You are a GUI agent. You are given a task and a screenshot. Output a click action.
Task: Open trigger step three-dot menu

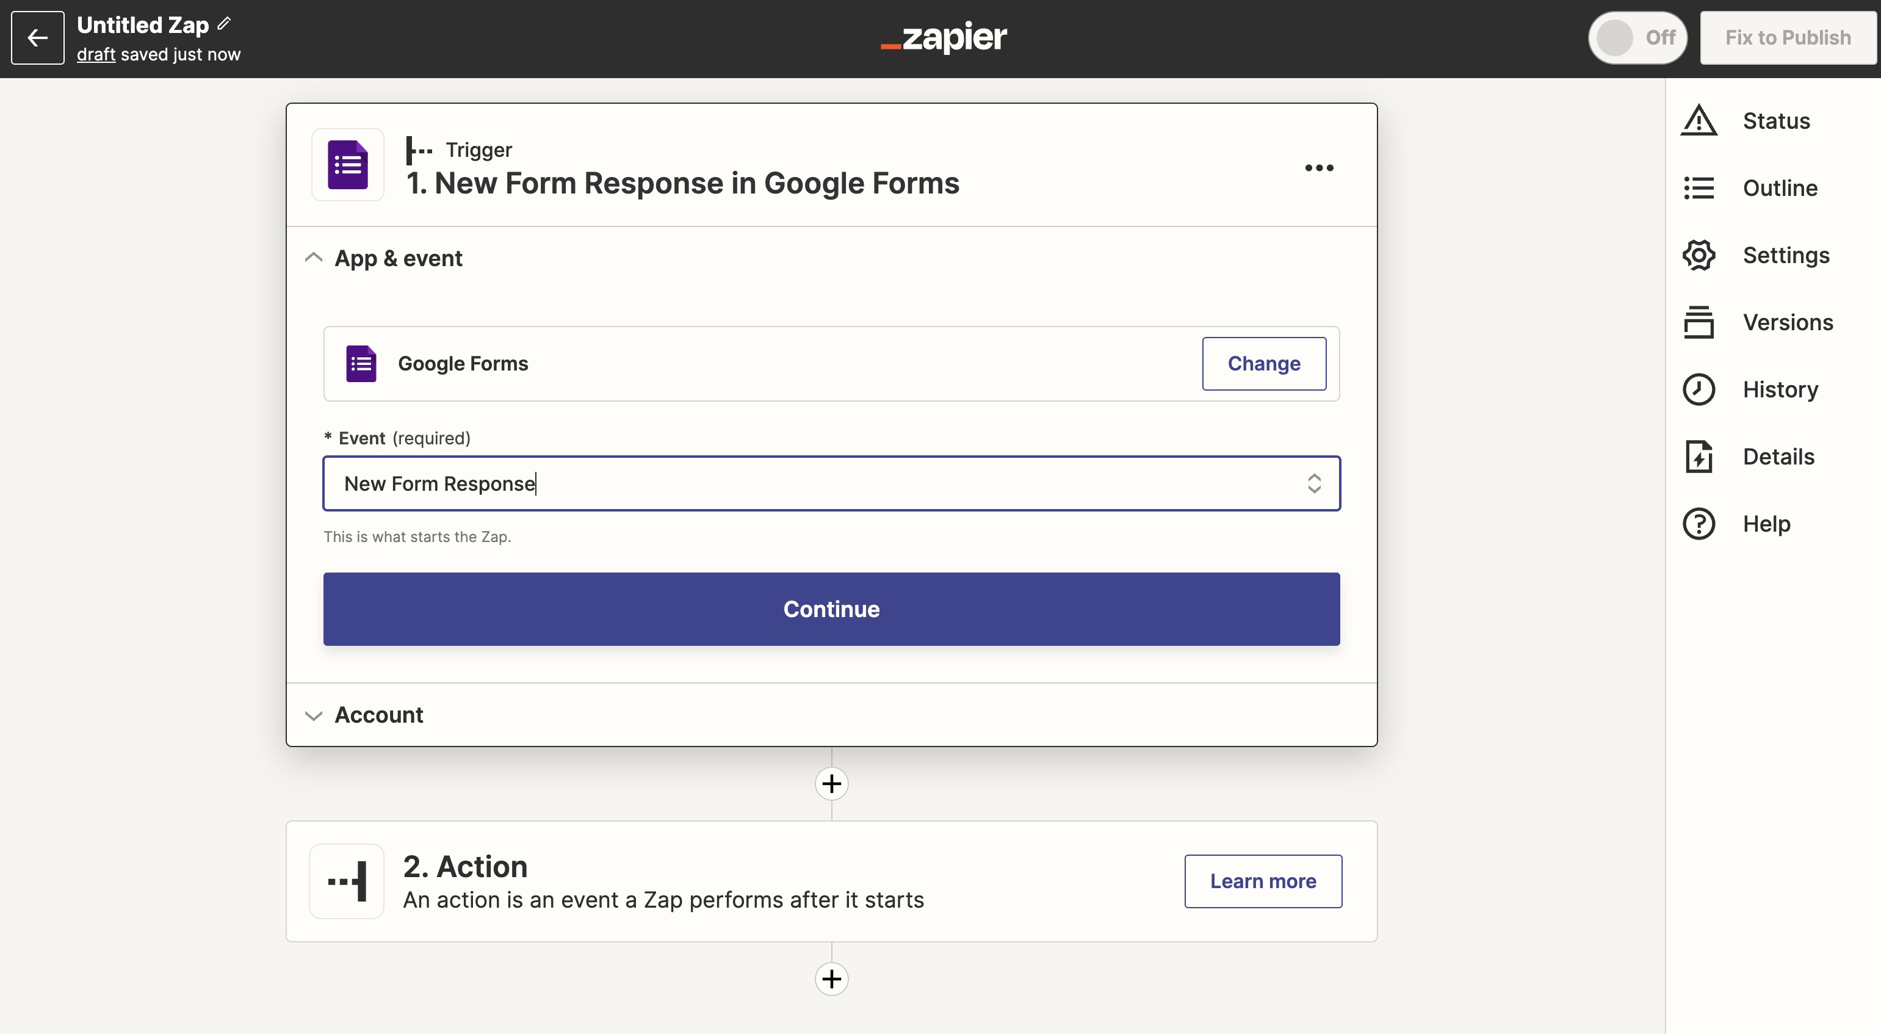[x=1319, y=168]
